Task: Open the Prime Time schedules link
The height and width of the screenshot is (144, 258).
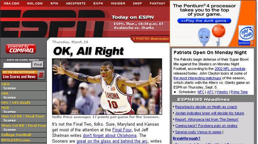Action: (x=239, y=92)
